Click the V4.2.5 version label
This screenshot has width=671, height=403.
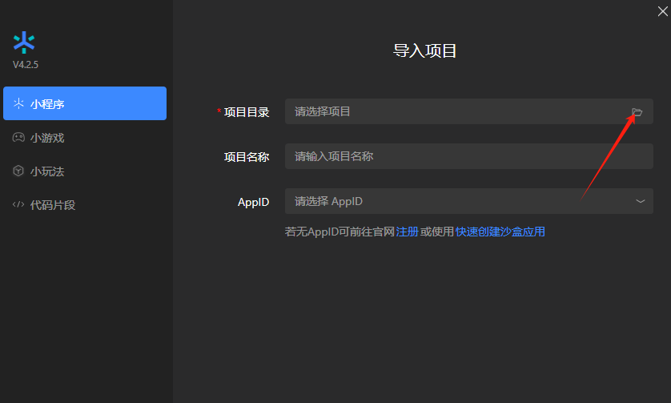tap(25, 65)
